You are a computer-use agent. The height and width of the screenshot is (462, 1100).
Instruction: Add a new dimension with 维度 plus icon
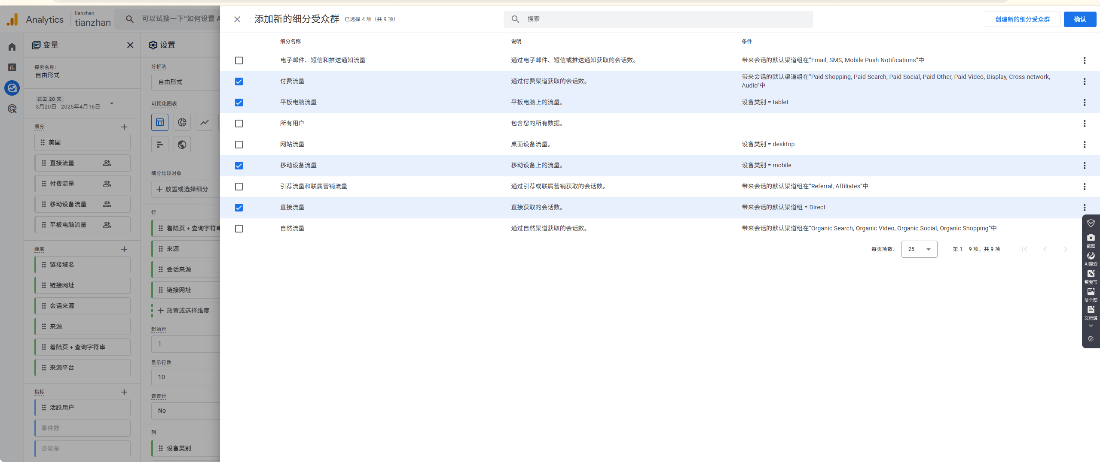click(x=124, y=249)
